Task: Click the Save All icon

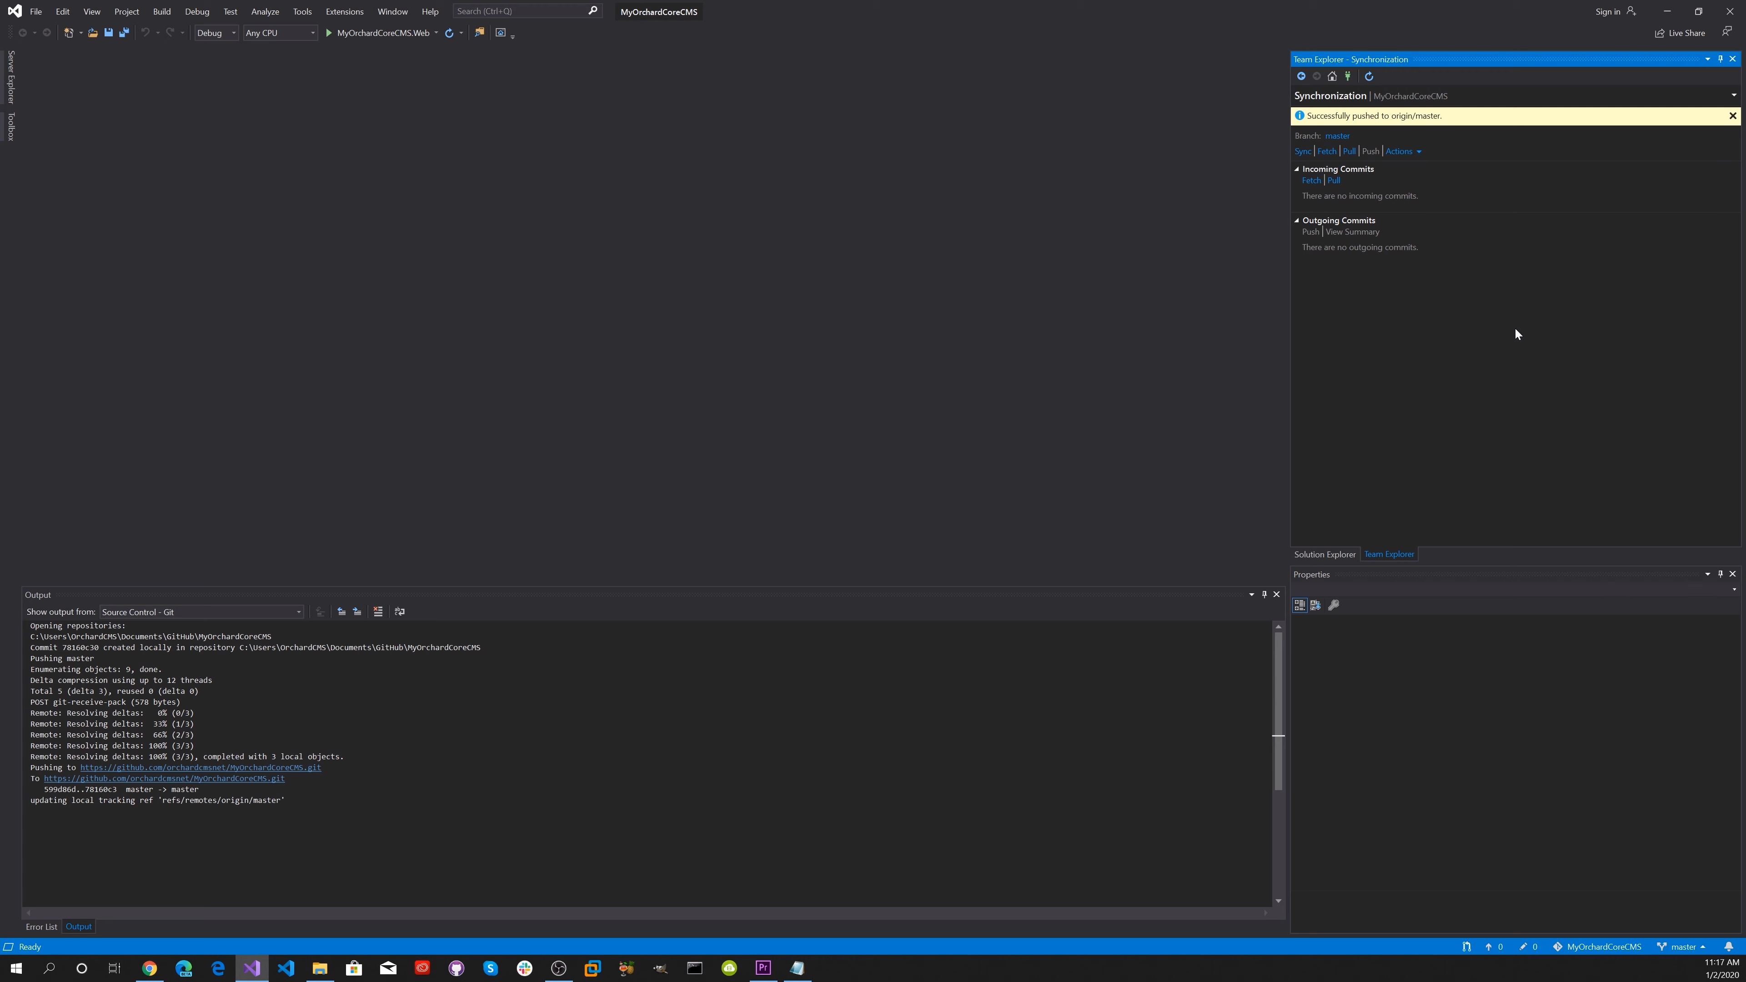Action: tap(124, 33)
